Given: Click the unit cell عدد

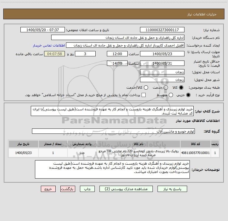Looking at the screenshot, I should click(82, 153).
